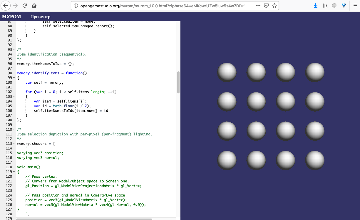Bookmark this page with the star icon
The height and width of the screenshot is (220, 360).
pos(274,6)
